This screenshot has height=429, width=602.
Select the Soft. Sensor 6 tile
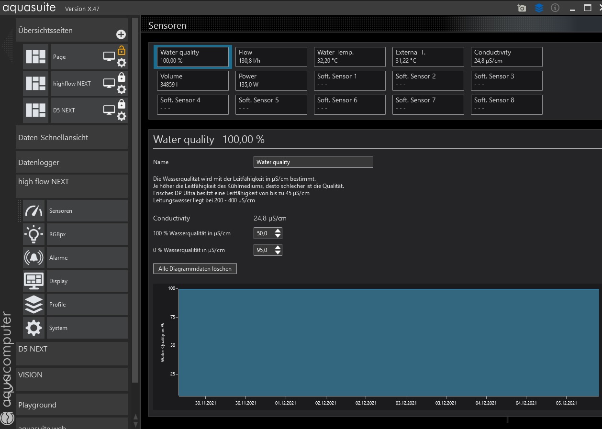click(x=350, y=105)
